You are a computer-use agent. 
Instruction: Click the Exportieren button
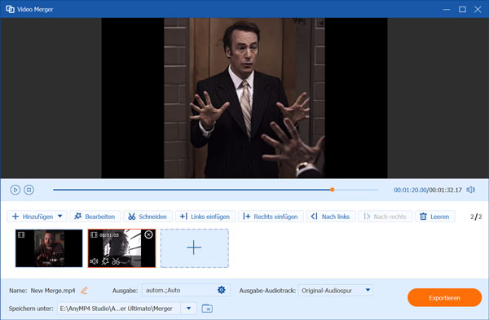click(444, 297)
